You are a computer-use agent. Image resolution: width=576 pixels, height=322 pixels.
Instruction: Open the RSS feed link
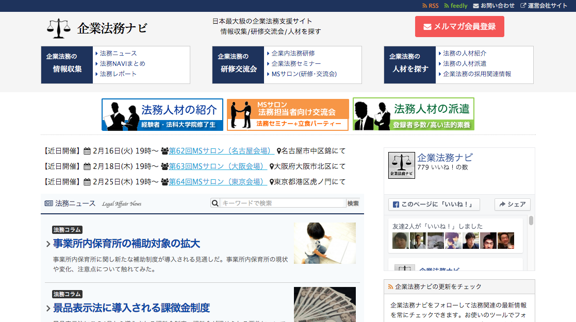click(430, 6)
